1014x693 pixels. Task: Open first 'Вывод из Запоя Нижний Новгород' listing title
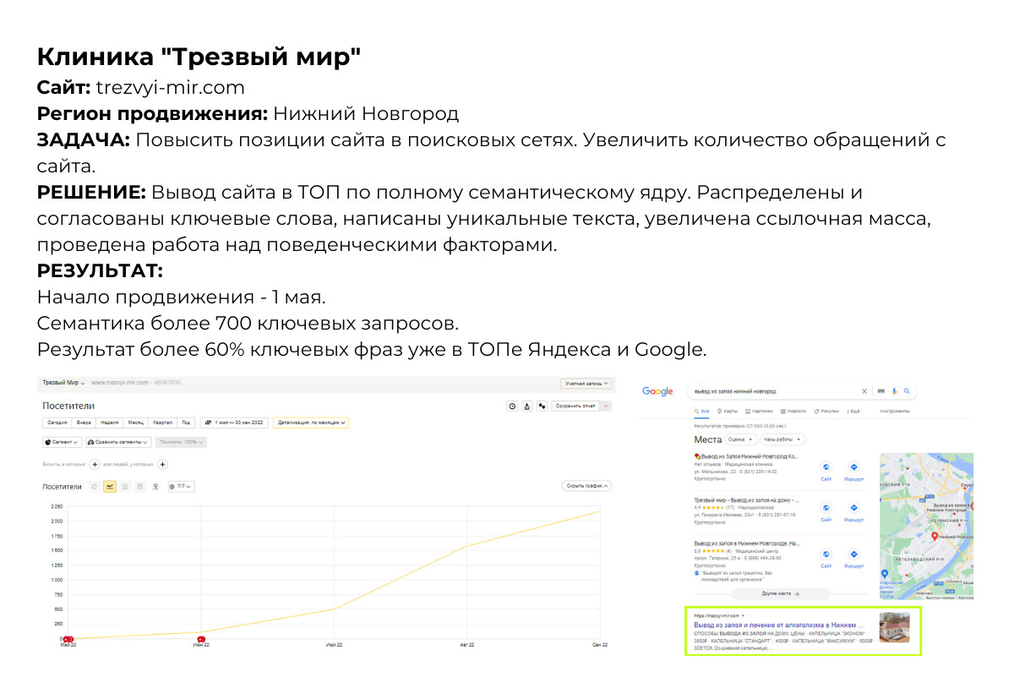point(747,456)
